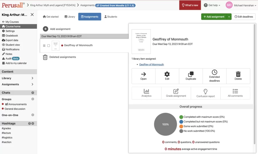Screen dimensions: 258x154
Task: Select the #section hashtag
Action: (x=7, y=142)
